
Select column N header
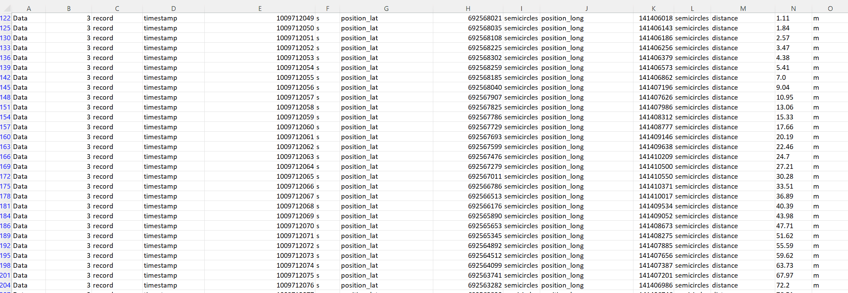(x=793, y=9)
